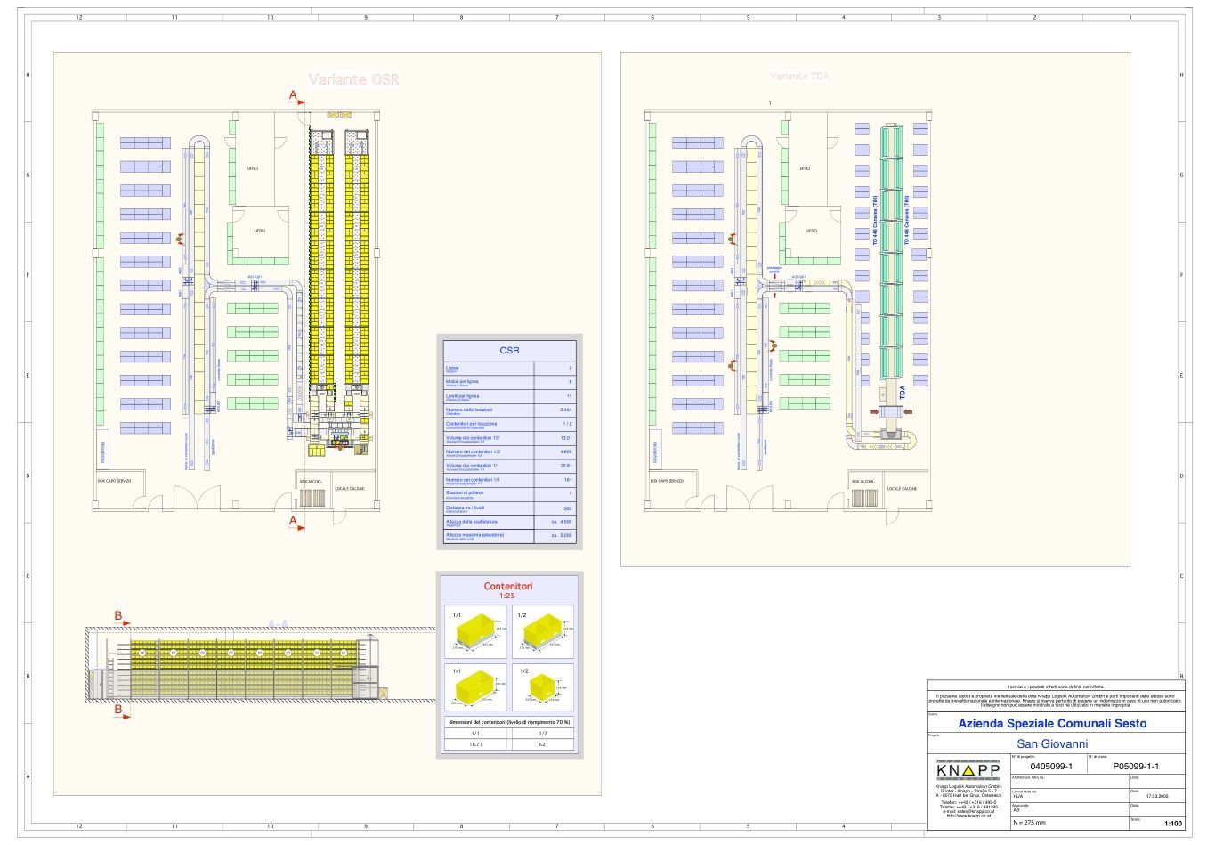The image size is (1207, 845).
Task: Click the value '4.605' in the OSR table
Action: pyautogui.click(x=565, y=451)
